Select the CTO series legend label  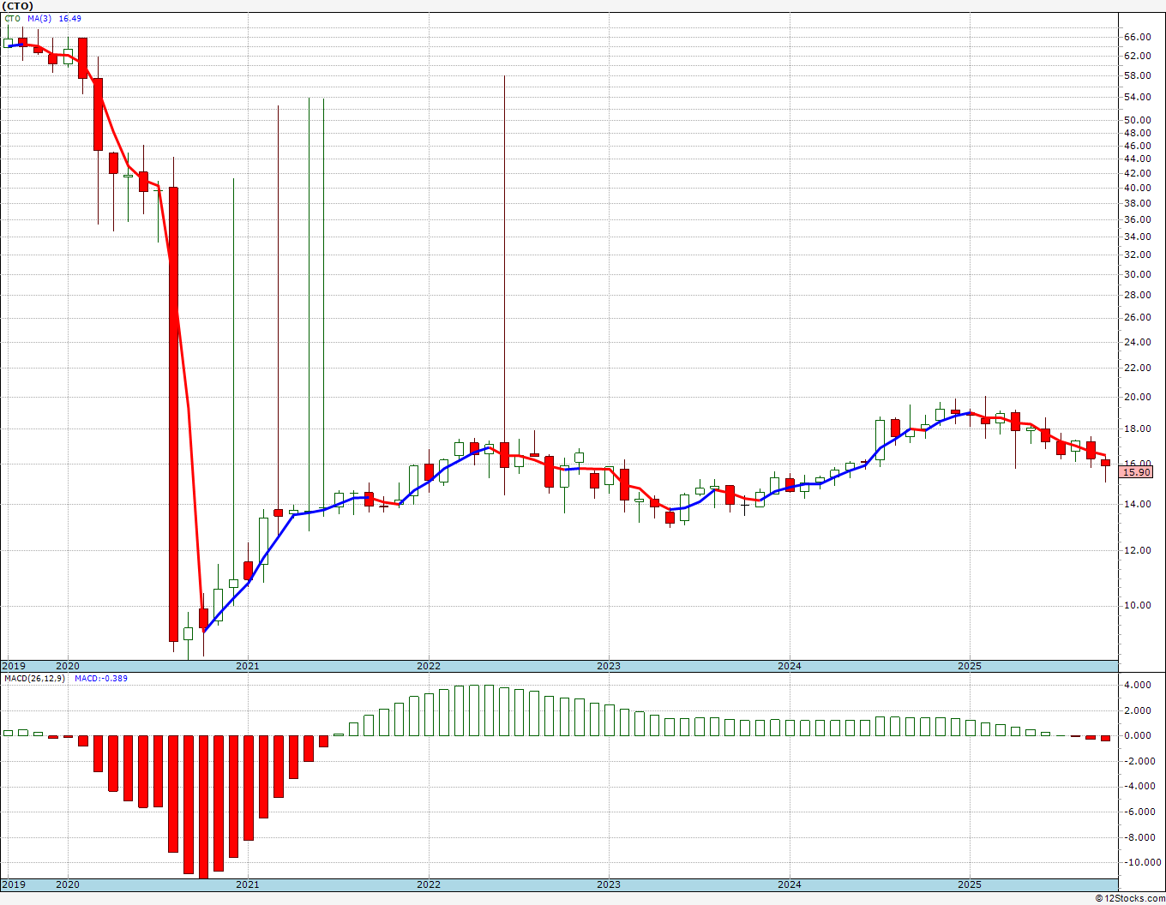[12, 18]
